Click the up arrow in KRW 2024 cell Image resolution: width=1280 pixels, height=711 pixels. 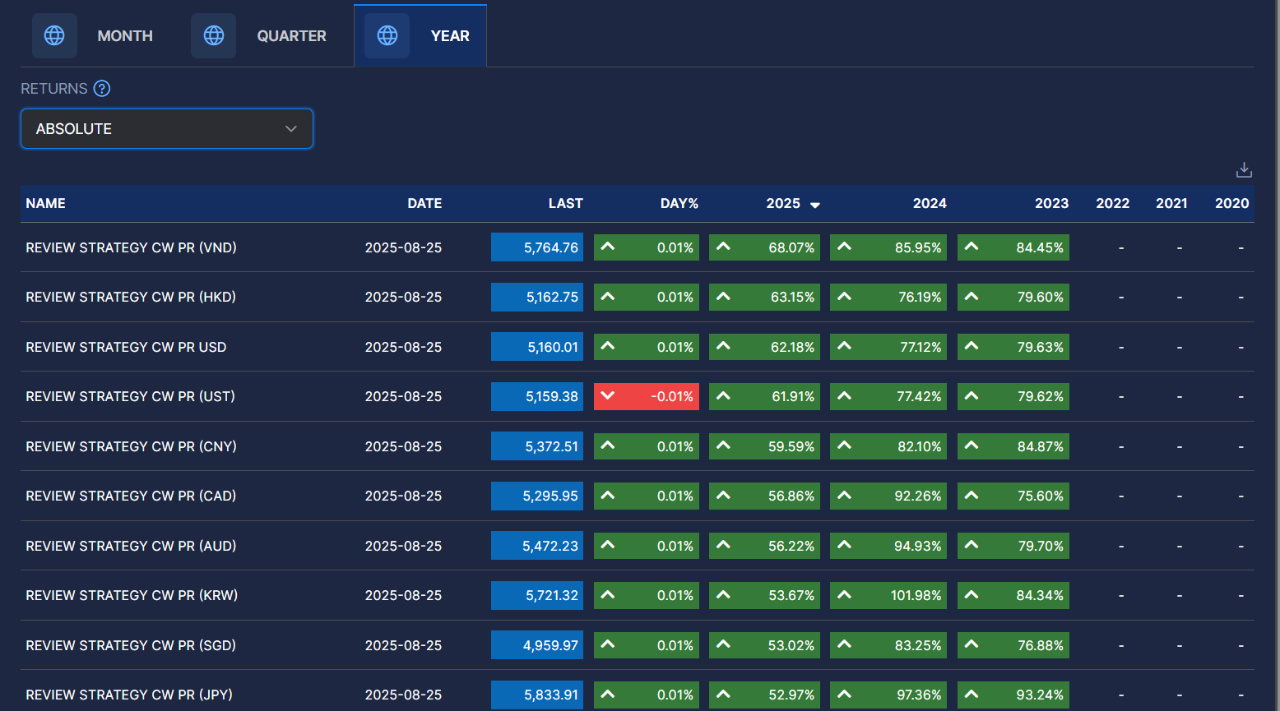[x=844, y=594]
